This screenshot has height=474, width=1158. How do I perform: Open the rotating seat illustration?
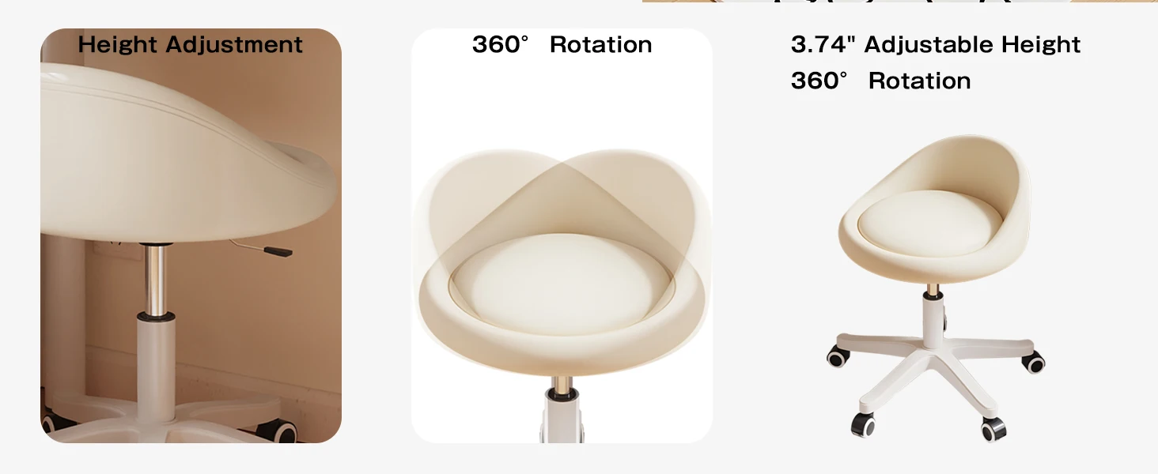point(562,235)
